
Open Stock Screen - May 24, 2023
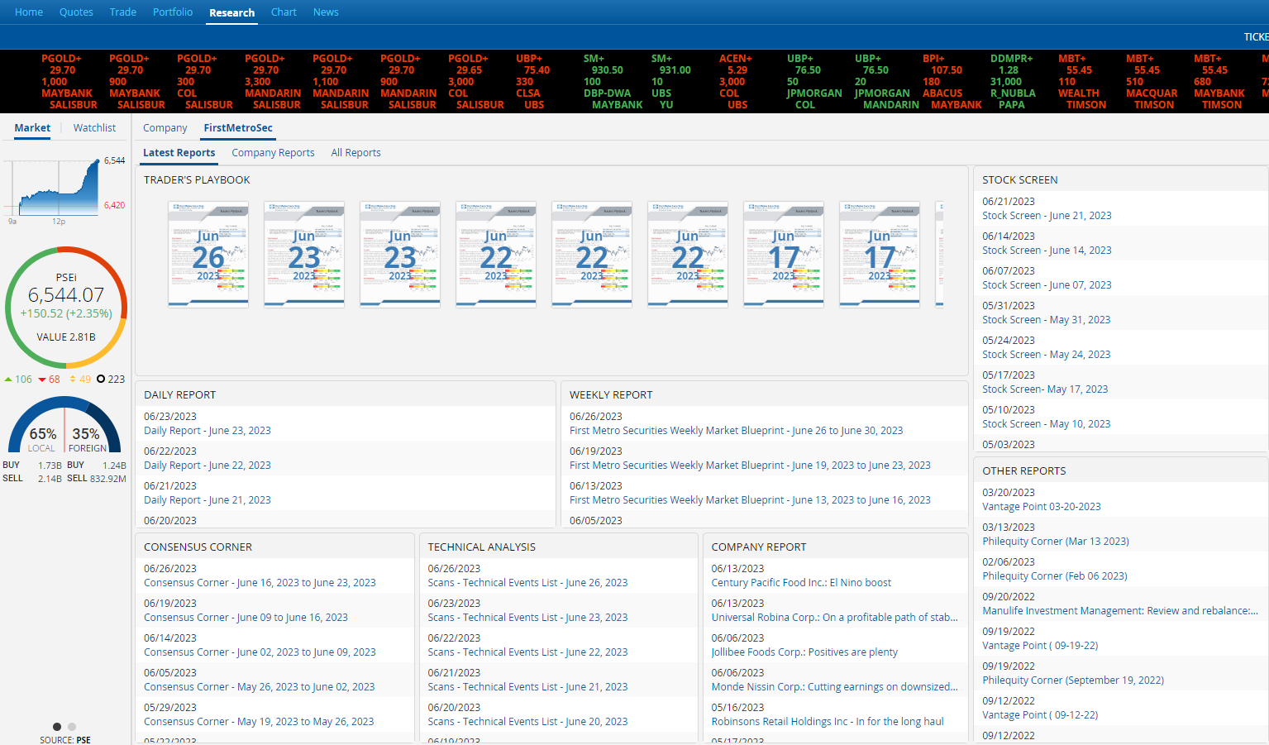coord(1046,355)
